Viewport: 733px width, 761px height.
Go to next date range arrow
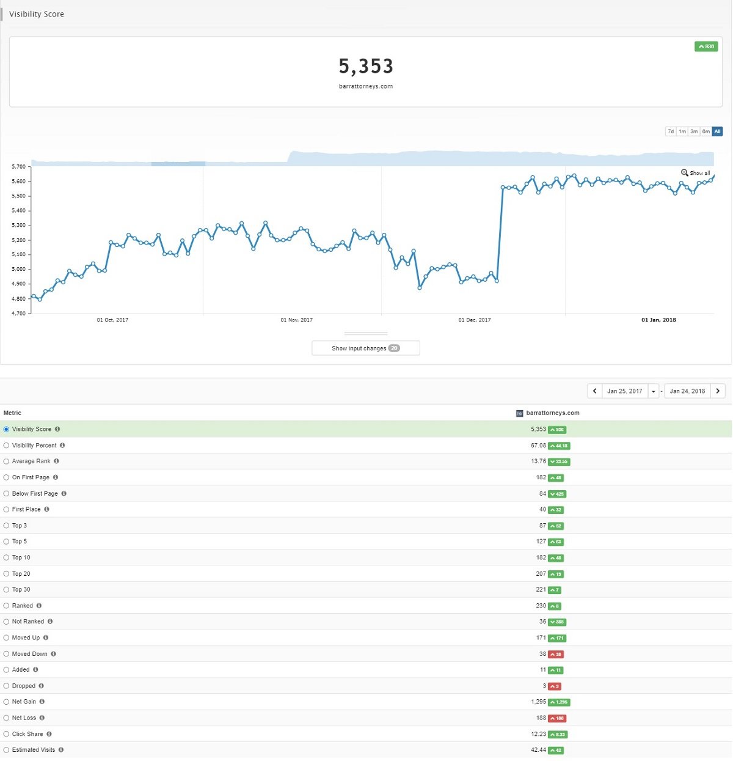coord(718,391)
